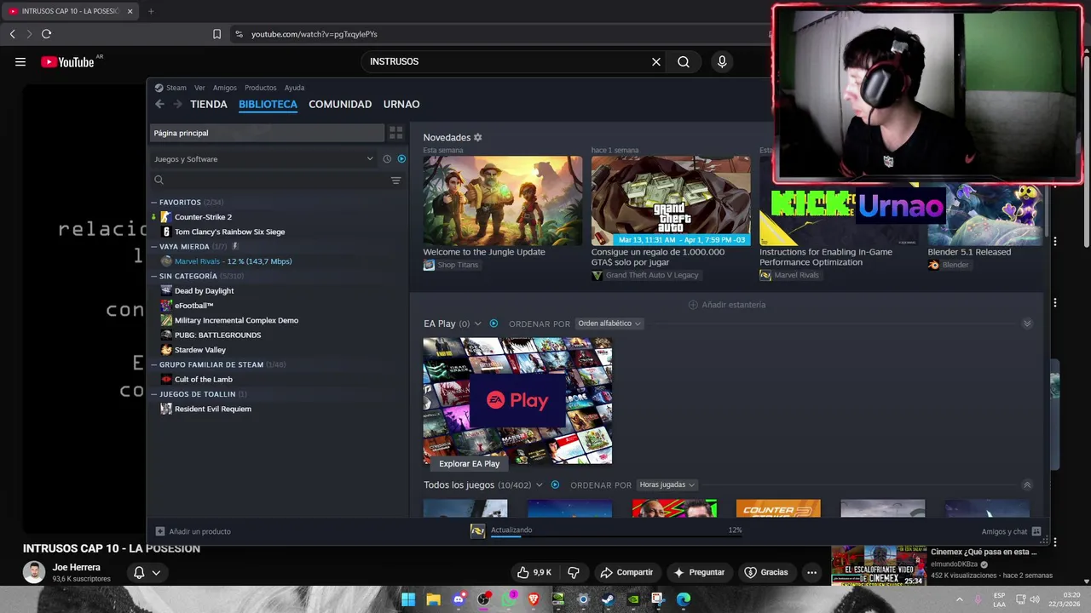Click the plus icon for Añadir un producto
The height and width of the screenshot is (613, 1091).
coord(160,531)
